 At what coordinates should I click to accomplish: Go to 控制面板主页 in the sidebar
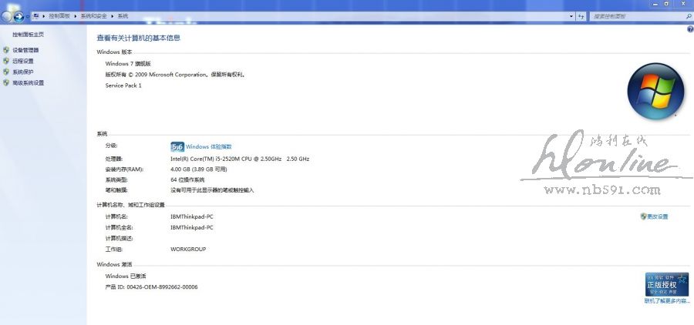click(28, 35)
